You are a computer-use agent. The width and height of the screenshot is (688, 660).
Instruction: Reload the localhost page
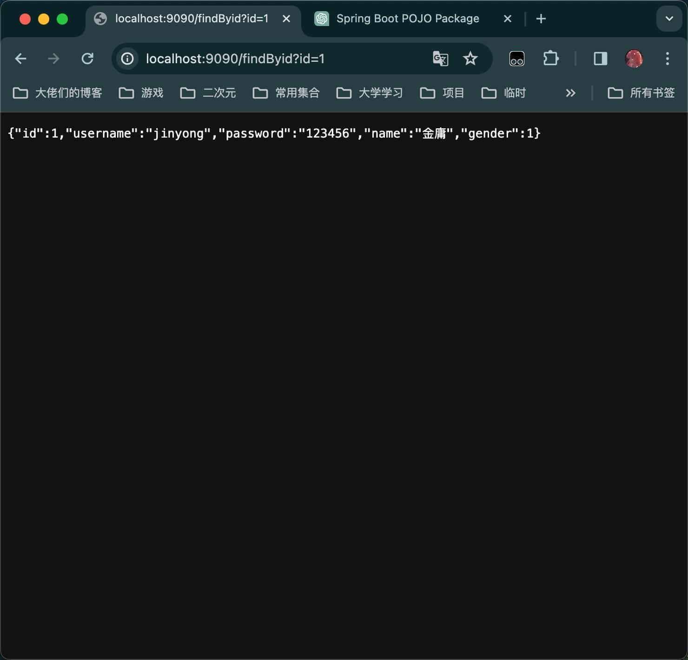87,59
